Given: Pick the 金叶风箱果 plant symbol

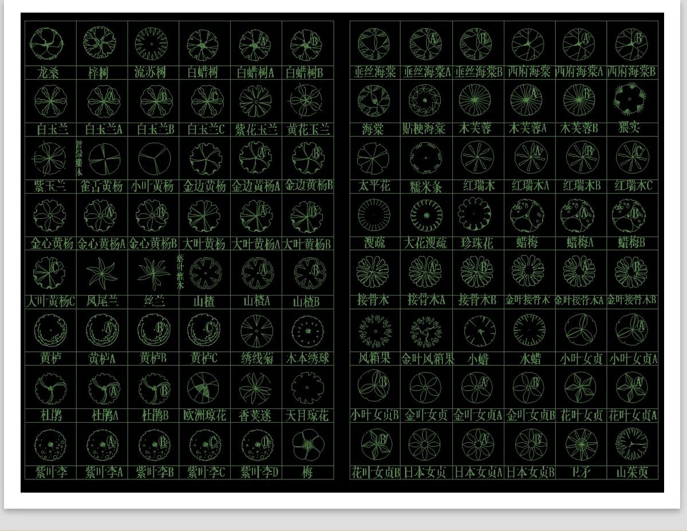Looking at the screenshot, I should point(425,330).
